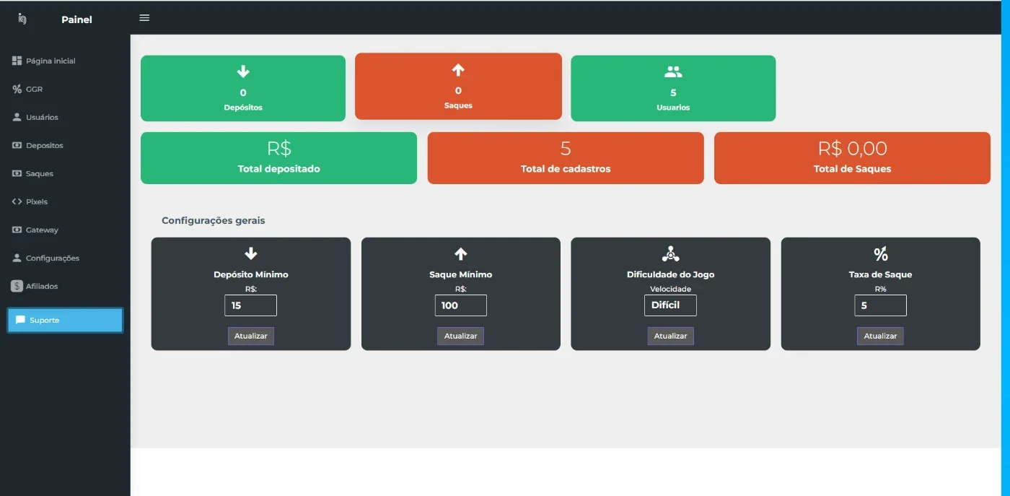
Task: Click the Suporte button in the sidebar
Action: (x=65, y=320)
